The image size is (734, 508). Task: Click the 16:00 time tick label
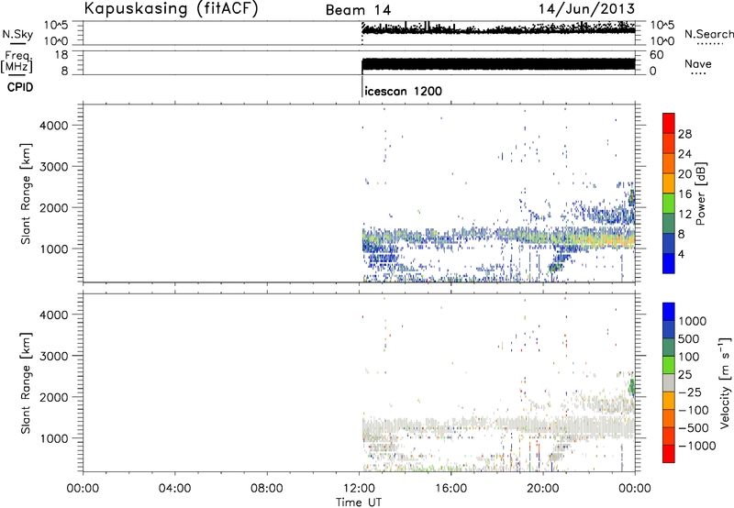[x=450, y=489]
